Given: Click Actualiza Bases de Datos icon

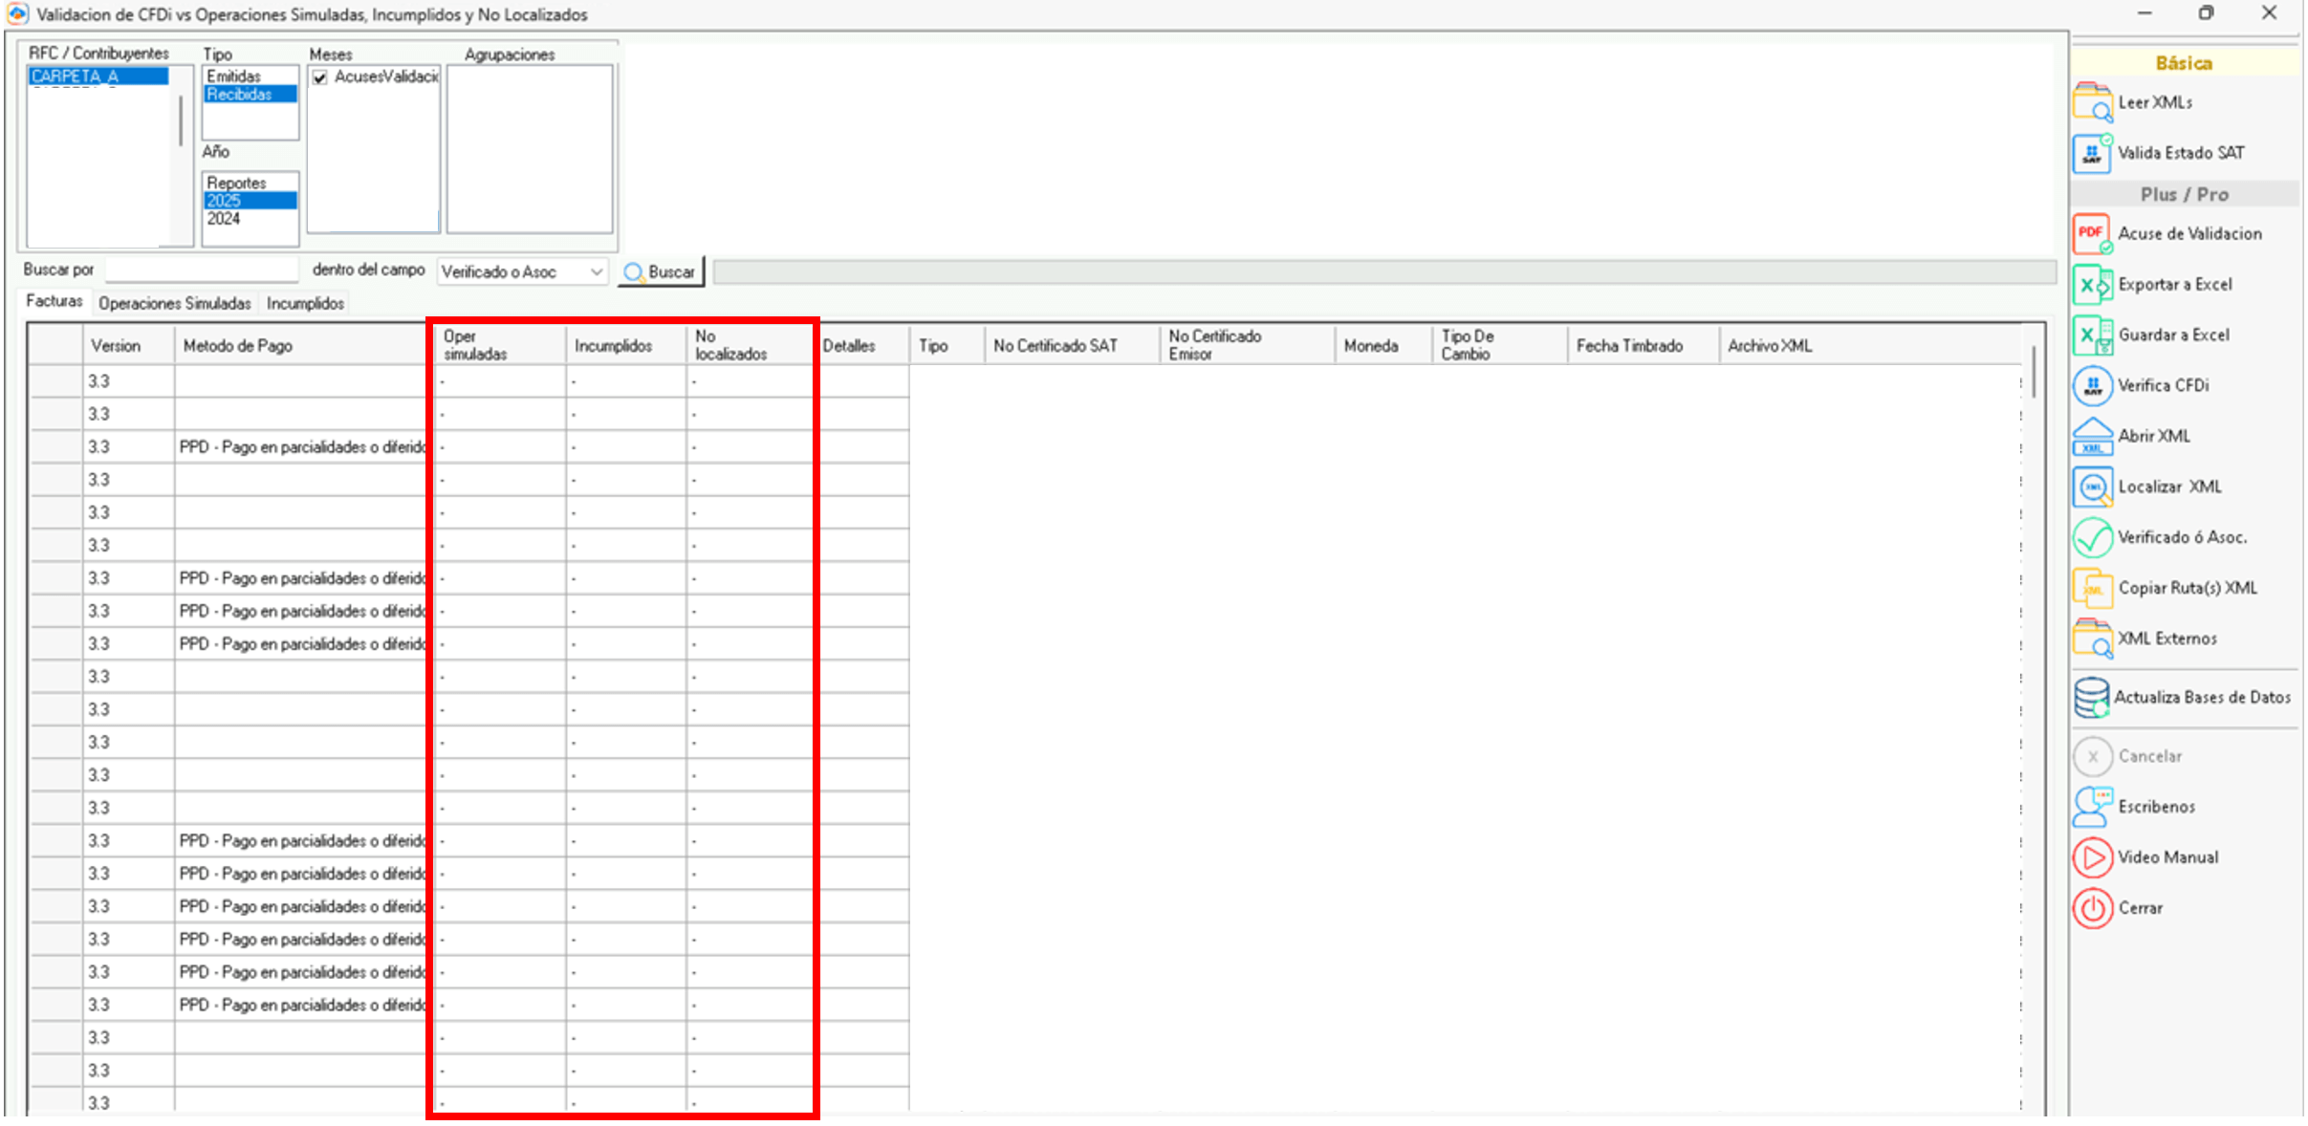Looking at the screenshot, I should [2092, 698].
